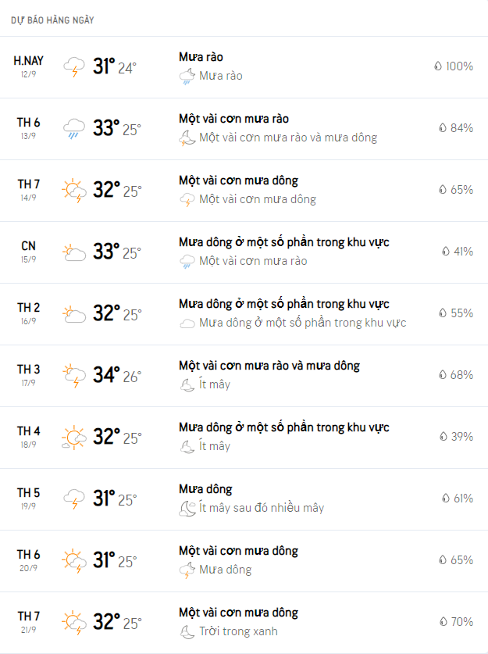The image size is (488, 654).
Task: Click the rain cloud icon for TH 6 13/9
Action: (x=74, y=128)
